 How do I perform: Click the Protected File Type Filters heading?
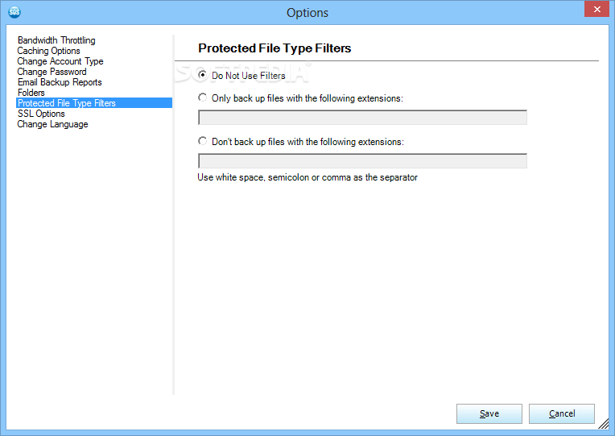274,48
